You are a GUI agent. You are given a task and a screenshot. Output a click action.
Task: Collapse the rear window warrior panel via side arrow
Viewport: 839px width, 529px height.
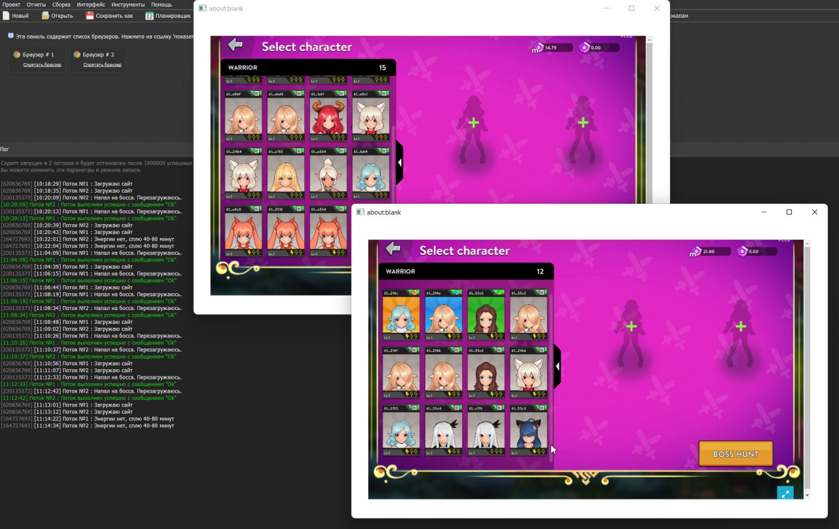pyautogui.click(x=399, y=163)
